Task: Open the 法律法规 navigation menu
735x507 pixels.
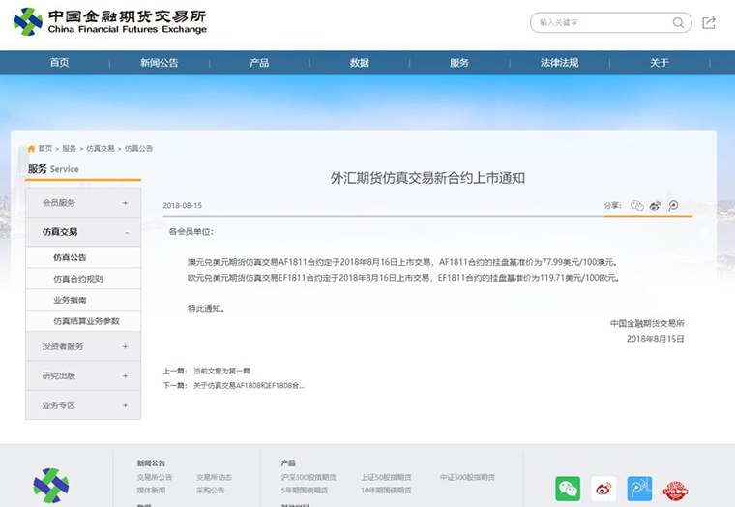Action: pyautogui.click(x=559, y=62)
